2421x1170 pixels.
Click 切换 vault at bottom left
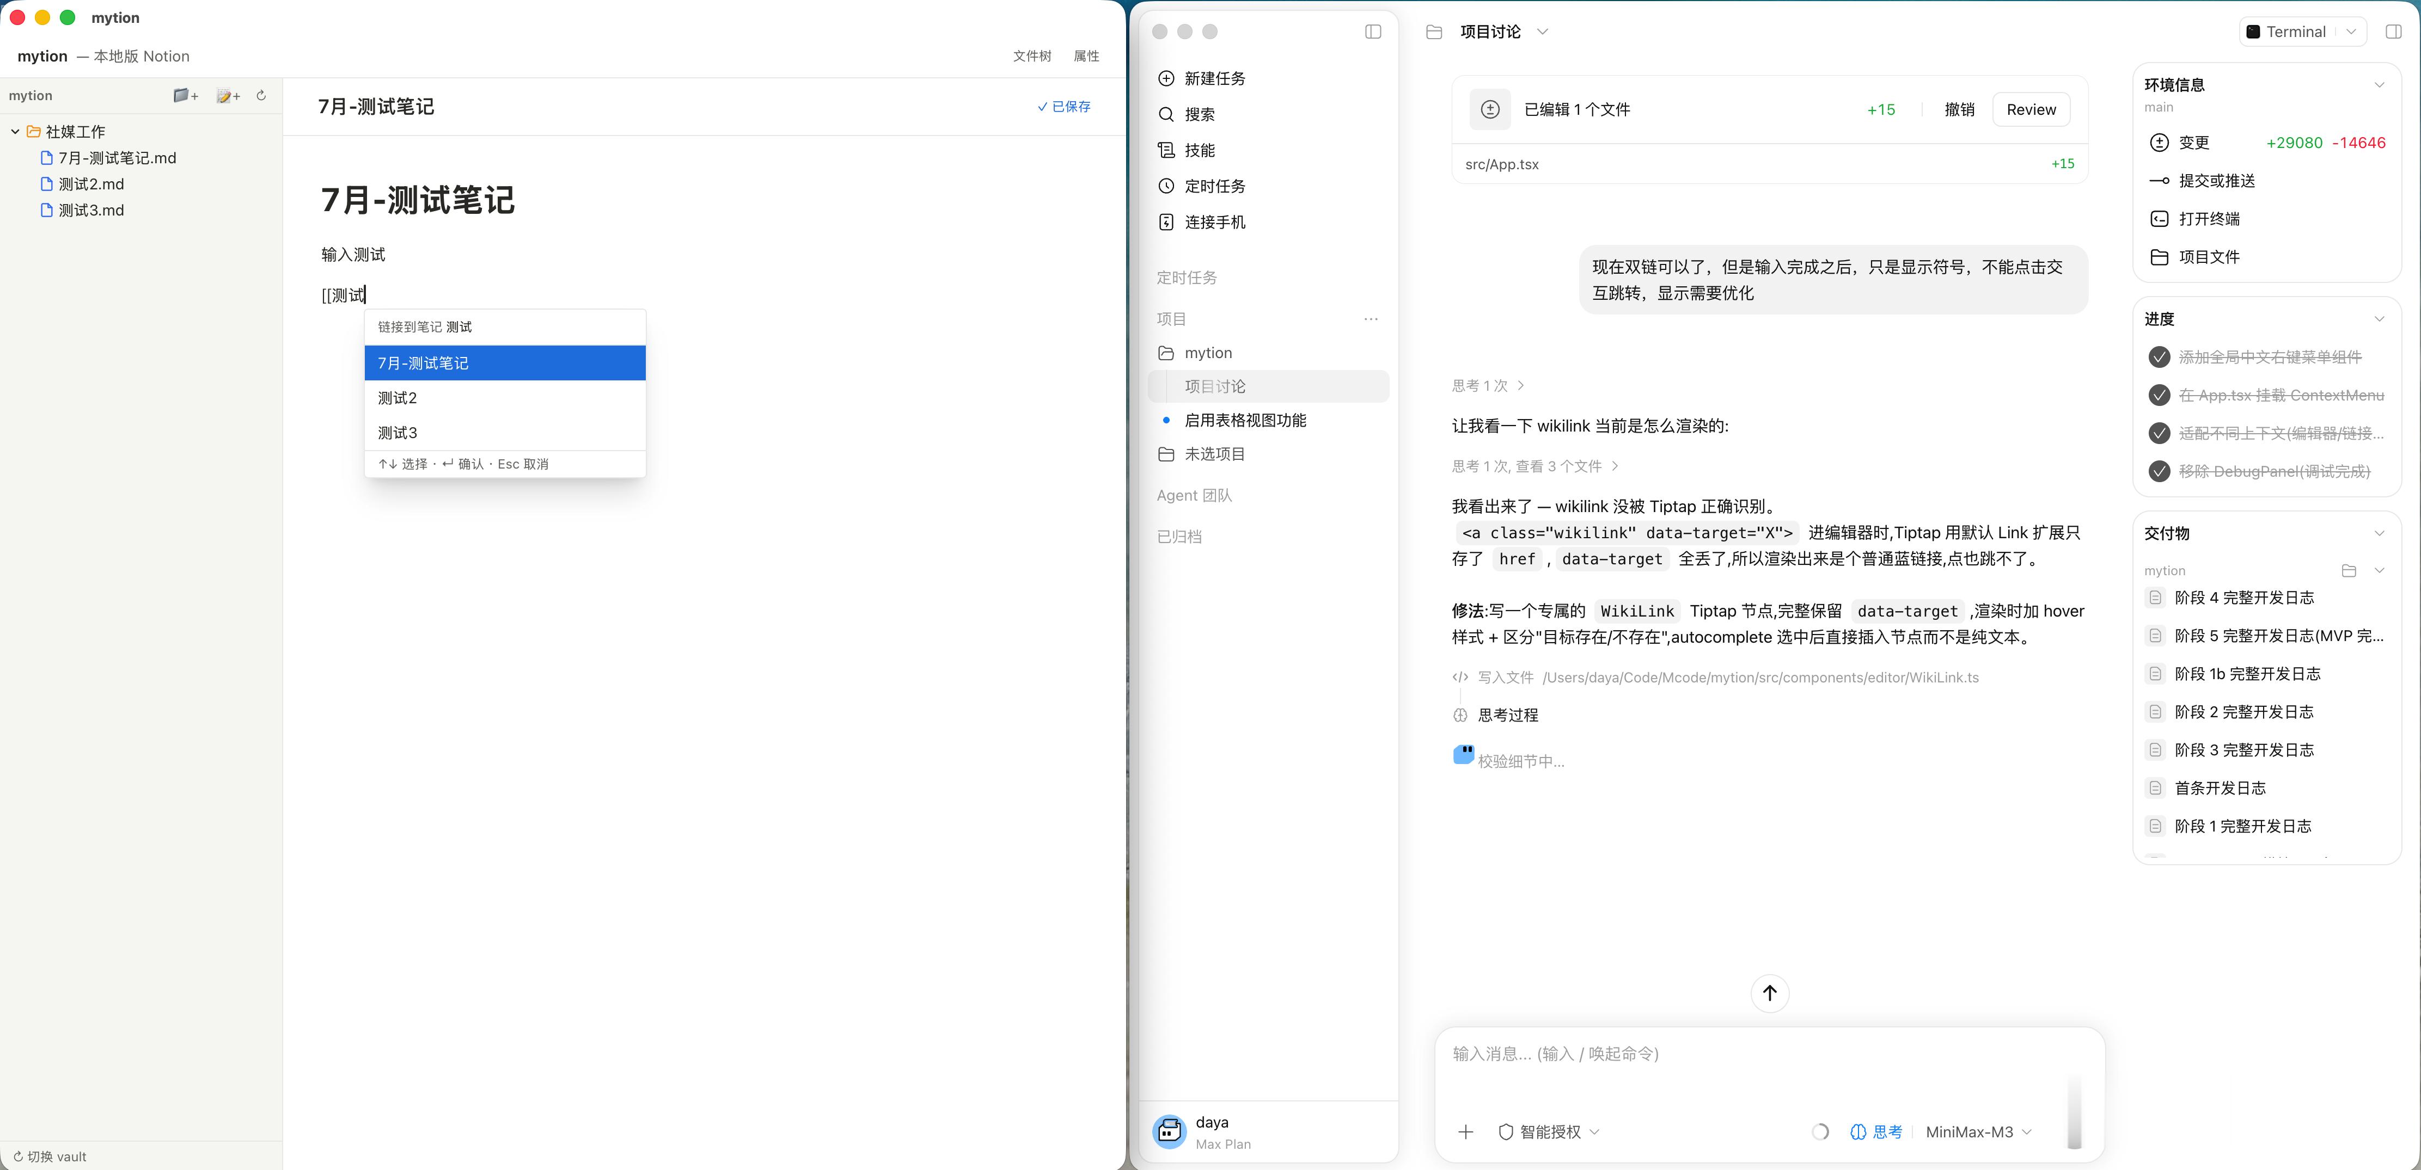(50, 1157)
